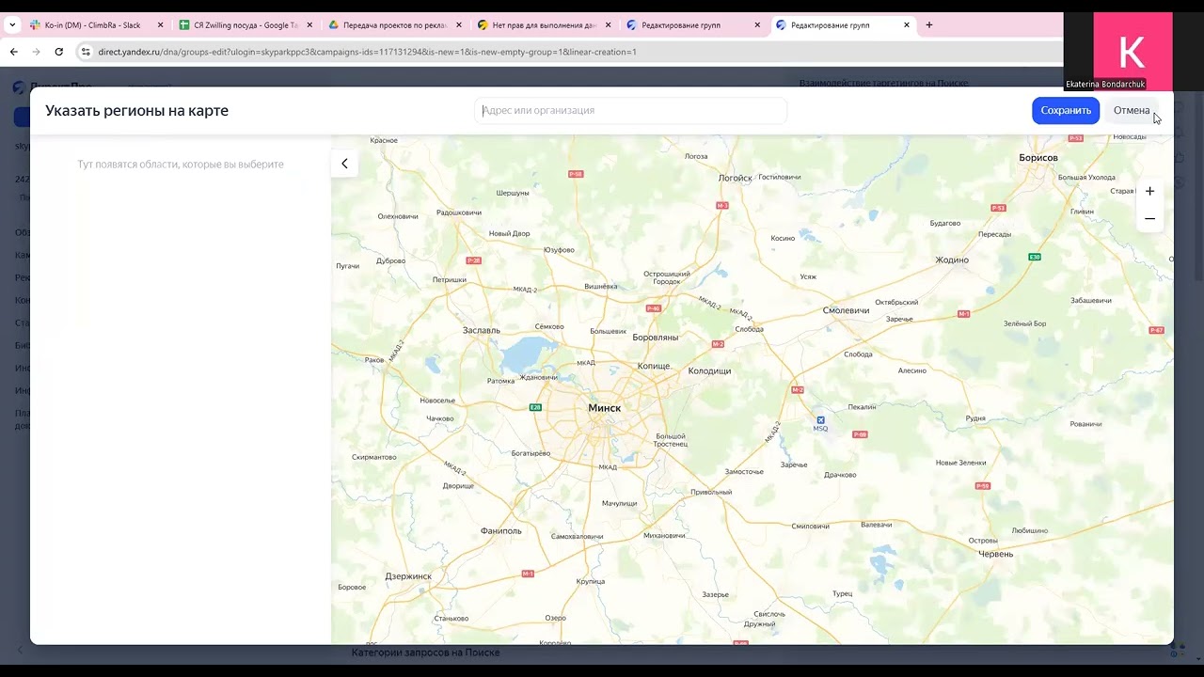Switch to the Slack ClimbRa tab
The width and height of the screenshot is (1204, 677).
(x=96, y=25)
